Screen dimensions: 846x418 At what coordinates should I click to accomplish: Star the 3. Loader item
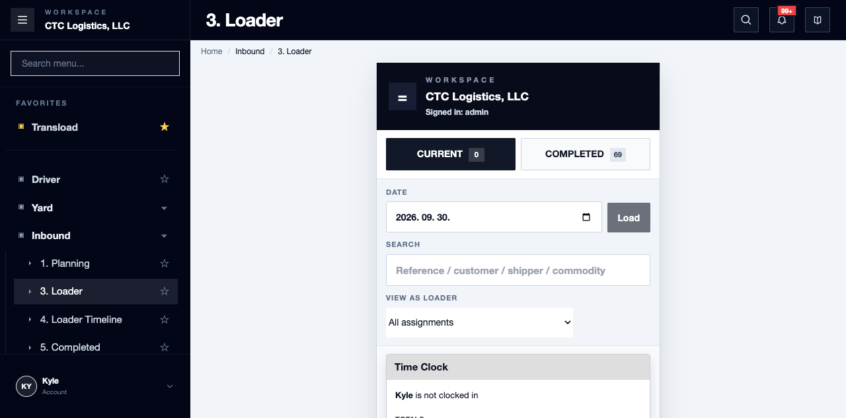(x=165, y=291)
